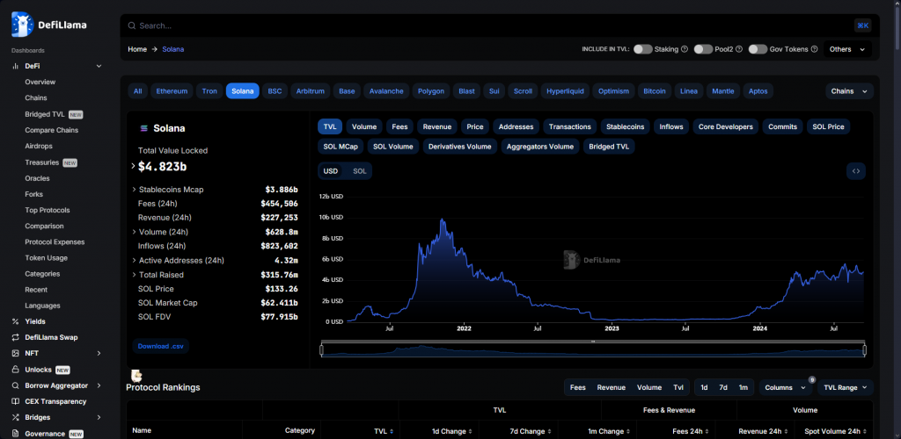Focus the Search input field
This screenshot has height=439, width=901.
tap(484, 25)
